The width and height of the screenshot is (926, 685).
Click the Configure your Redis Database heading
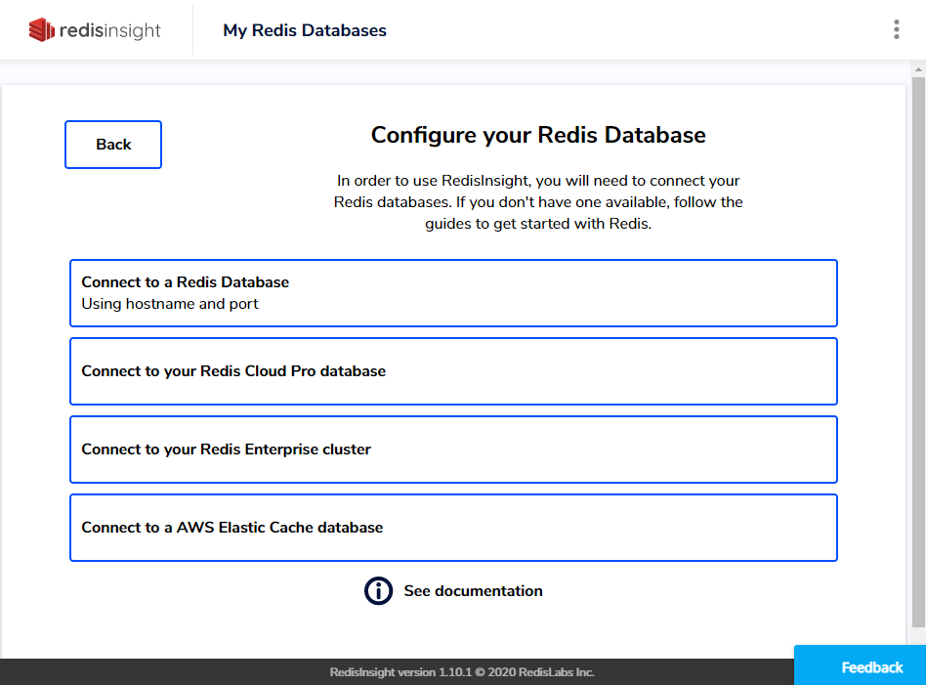(x=538, y=136)
